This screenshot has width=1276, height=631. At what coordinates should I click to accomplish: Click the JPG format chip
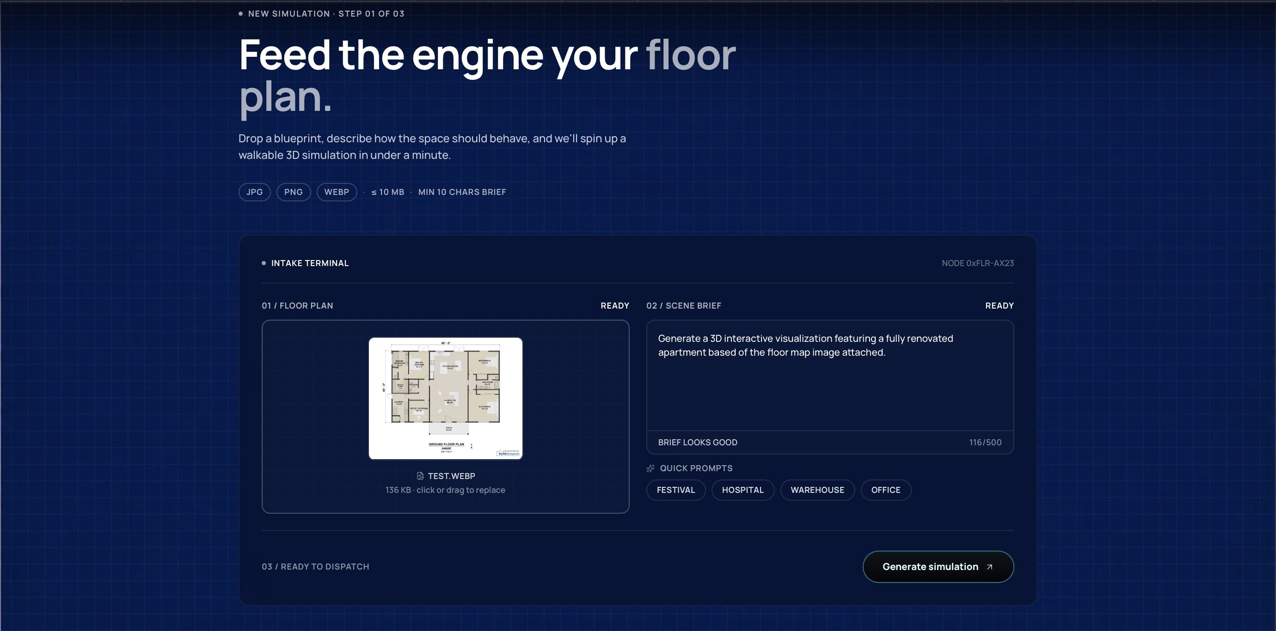tap(254, 192)
